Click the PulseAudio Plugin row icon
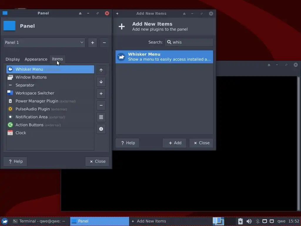The height and width of the screenshot is (226, 301). pyautogui.click(x=10, y=109)
